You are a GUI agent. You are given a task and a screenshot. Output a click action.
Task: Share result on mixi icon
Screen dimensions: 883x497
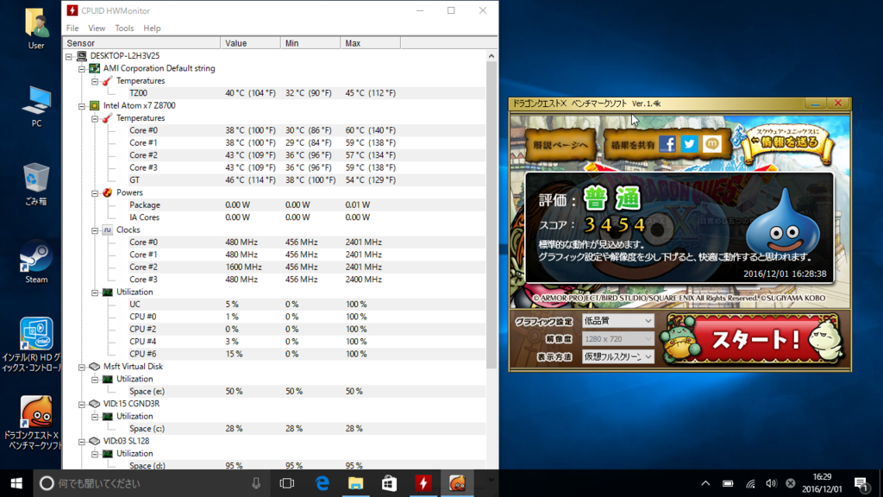pos(711,144)
